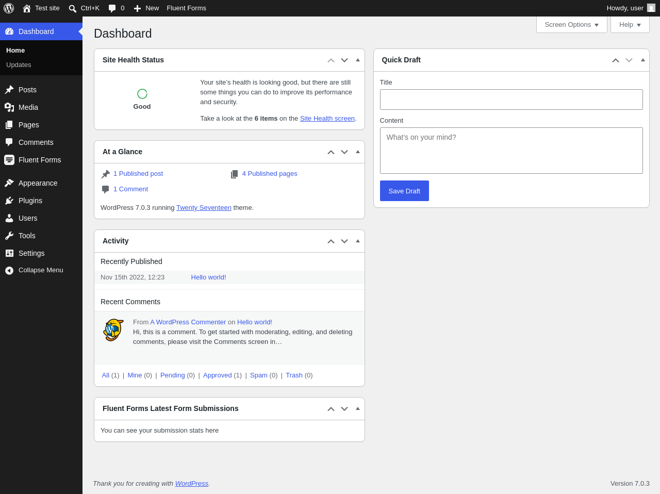Move Activity widget down
This screenshot has height=494, width=660.
[344, 241]
